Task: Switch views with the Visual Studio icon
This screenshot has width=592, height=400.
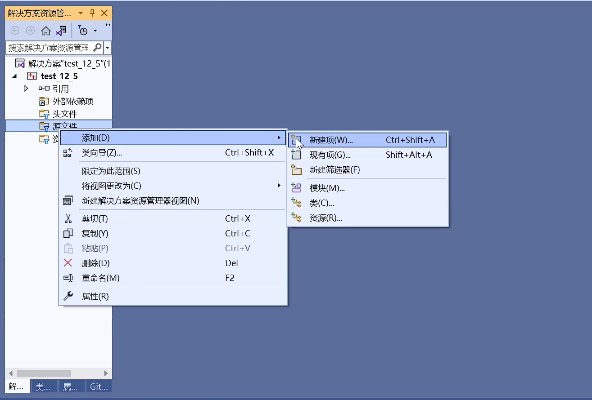Action: point(61,31)
